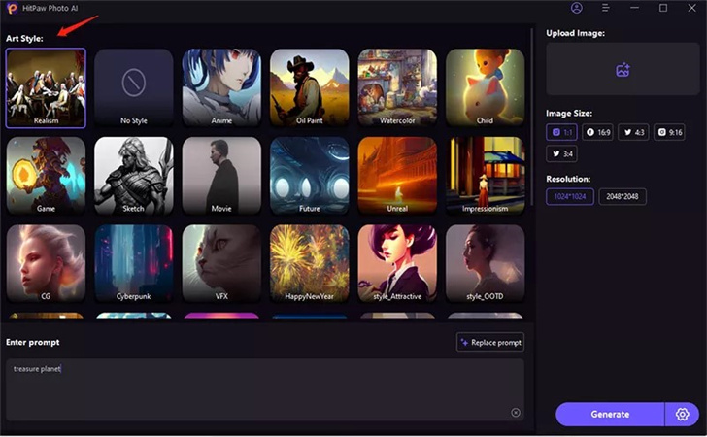707x437 pixels.
Task: Set image size to 3:4
Action: click(x=561, y=153)
